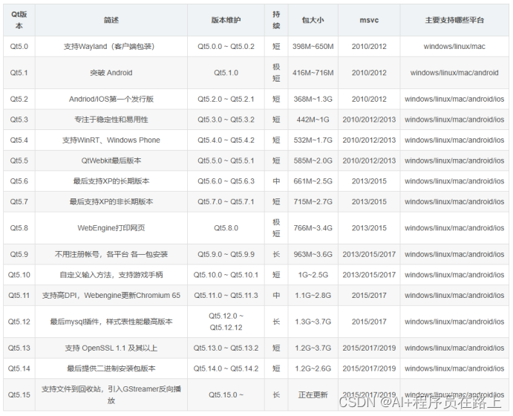Select the '最后提供二进制安装包版本' cell
513x416 pixels.
[x=111, y=368]
